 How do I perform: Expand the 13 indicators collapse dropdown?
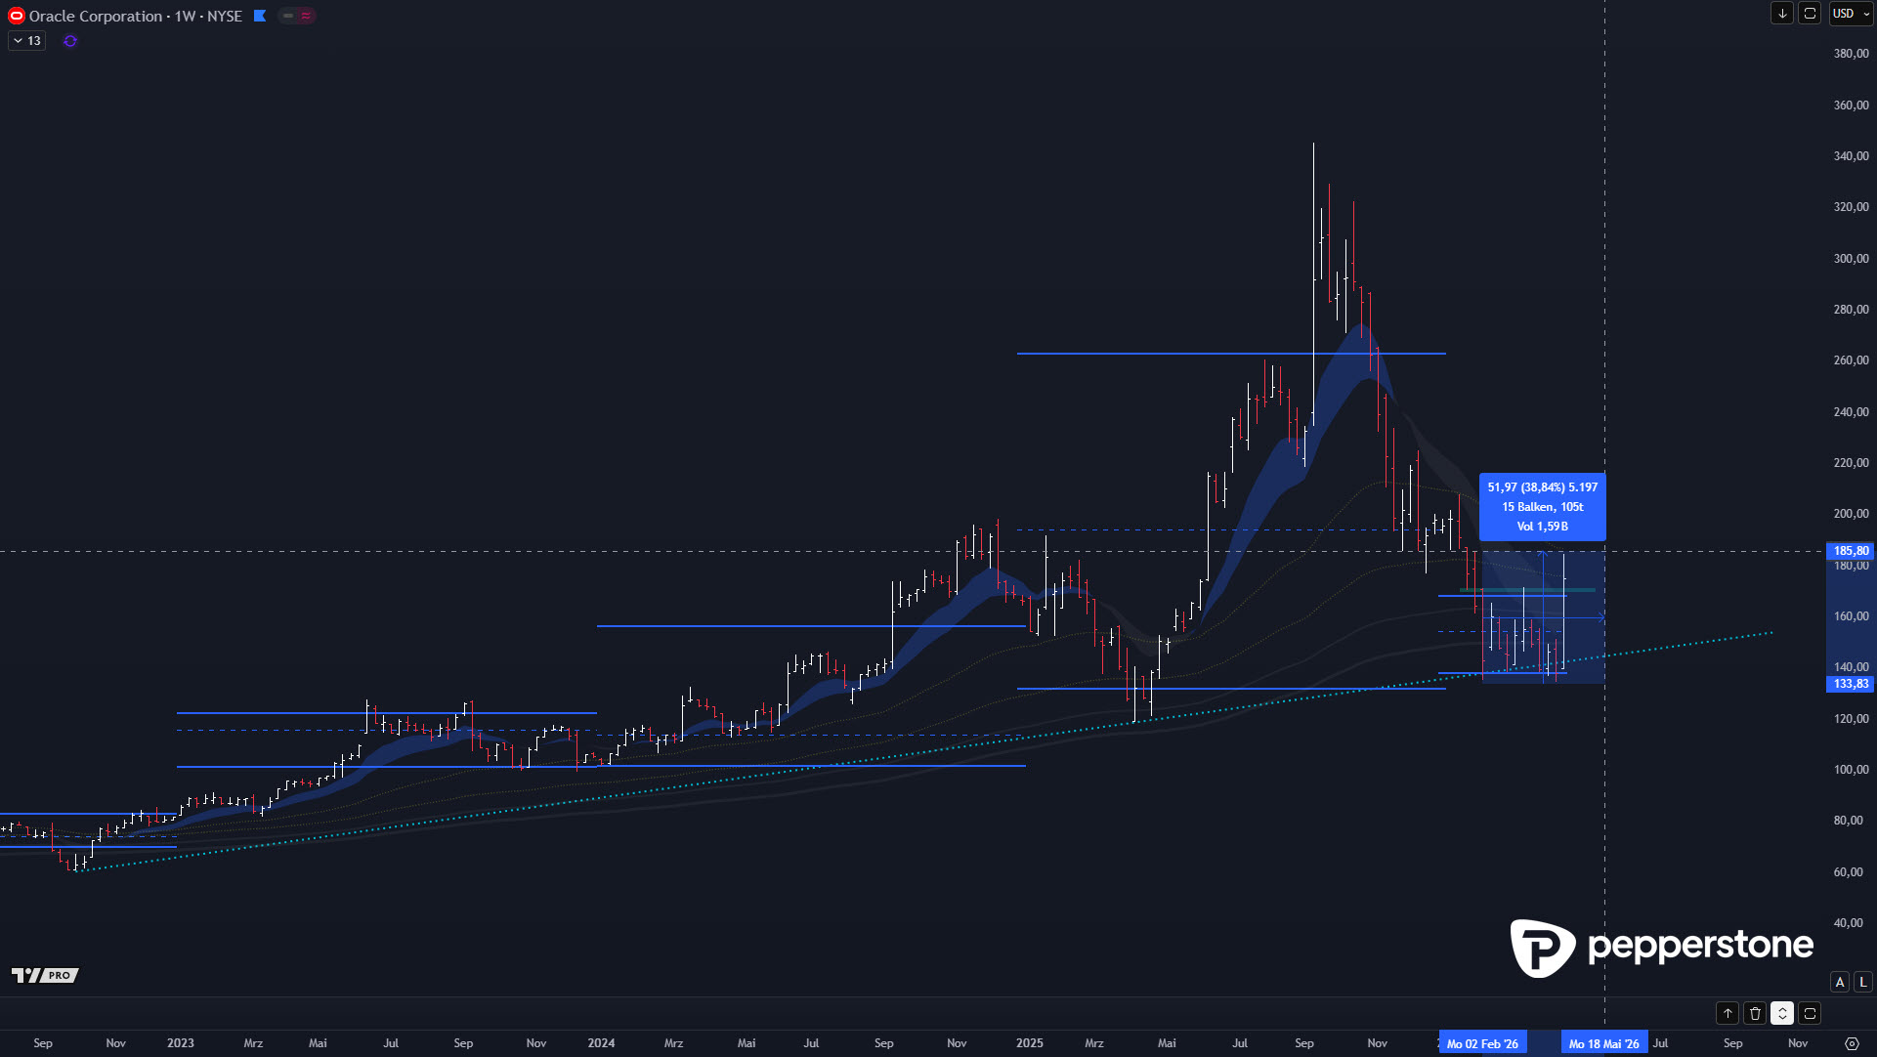point(26,41)
